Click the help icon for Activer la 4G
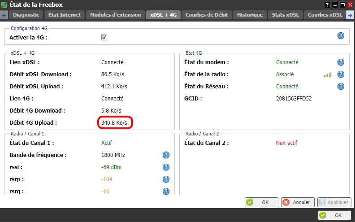This screenshot has width=355, height=222. tap(341, 36)
